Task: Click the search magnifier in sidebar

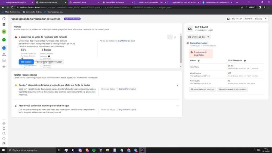Action: [x=4, y=133]
